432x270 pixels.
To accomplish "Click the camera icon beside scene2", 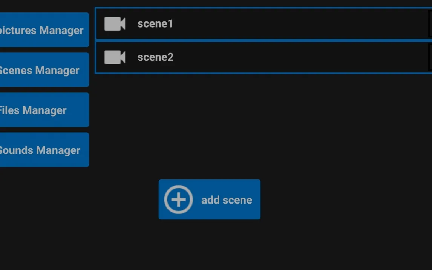I will tap(115, 57).
